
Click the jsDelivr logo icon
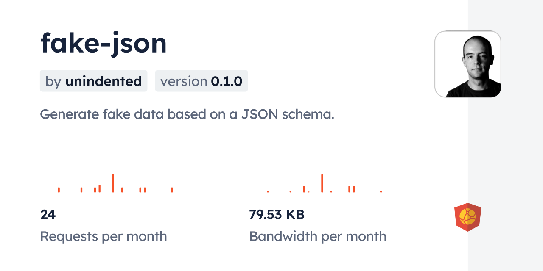point(467,217)
